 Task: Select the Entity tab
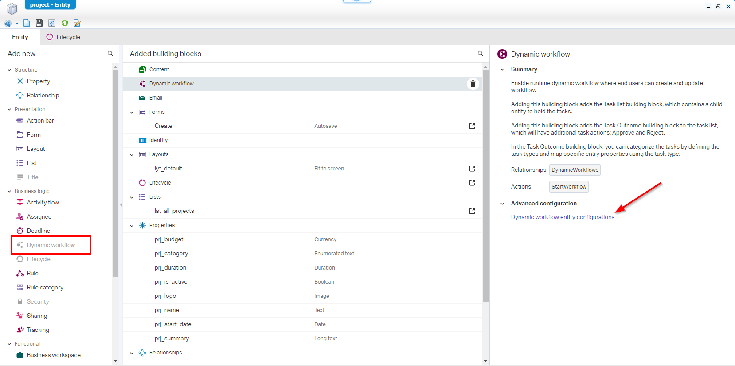(20, 37)
